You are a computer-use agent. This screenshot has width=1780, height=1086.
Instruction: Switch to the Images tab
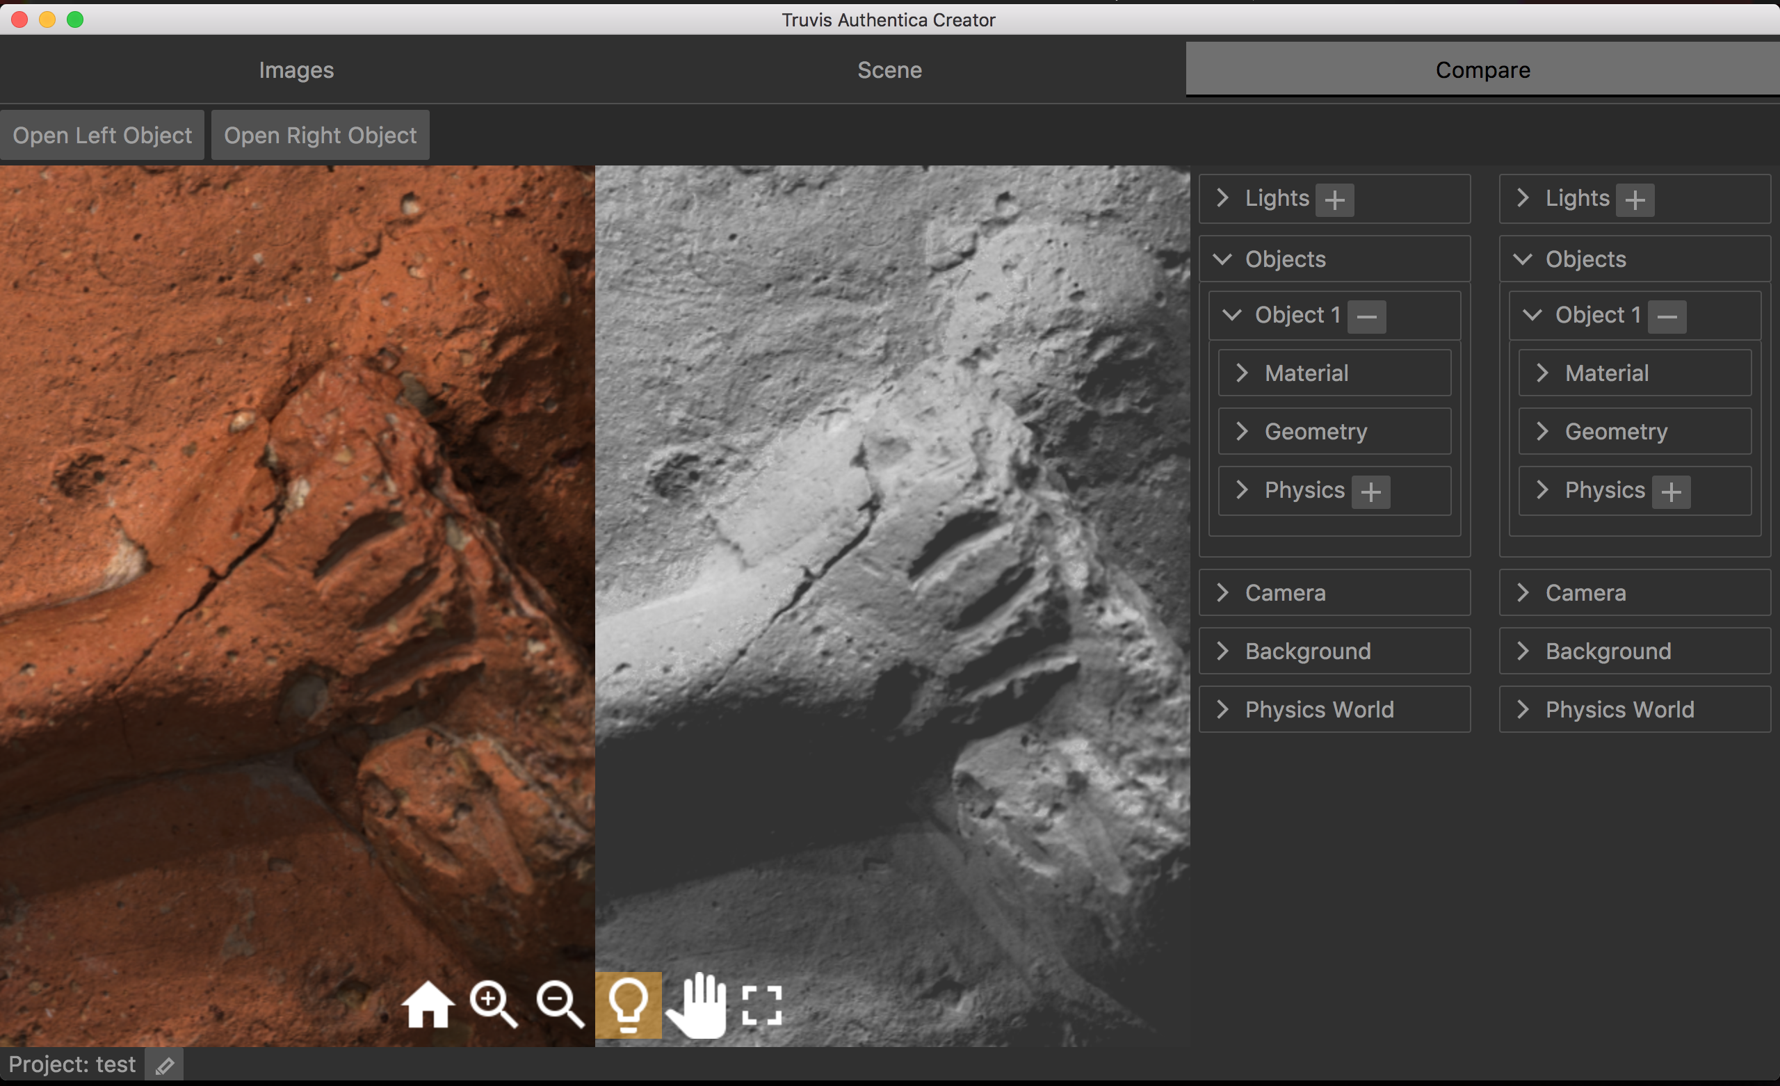pos(296,70)
